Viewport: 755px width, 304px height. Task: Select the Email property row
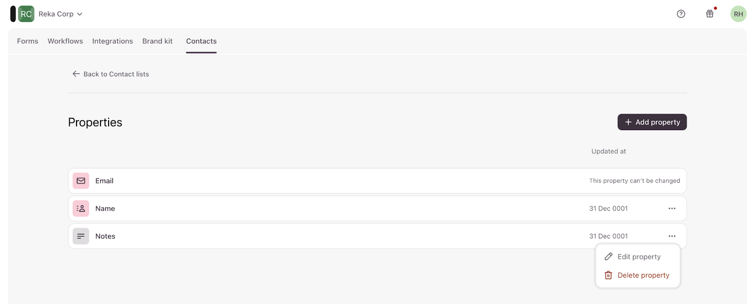click(x=330, y=181)
